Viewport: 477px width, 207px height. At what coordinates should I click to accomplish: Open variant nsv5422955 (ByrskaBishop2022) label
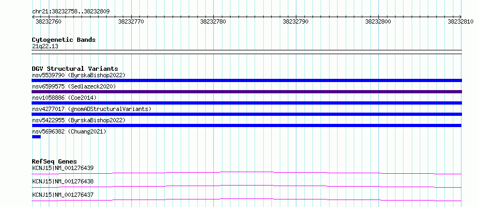tap(78, 120)
